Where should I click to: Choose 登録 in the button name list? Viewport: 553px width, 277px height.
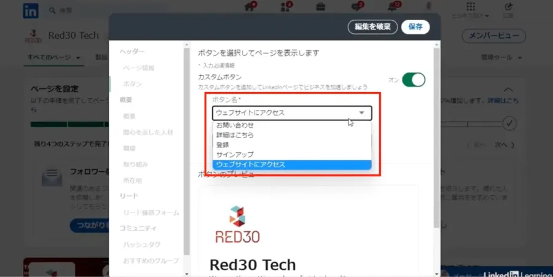click(x=292, y=145)
